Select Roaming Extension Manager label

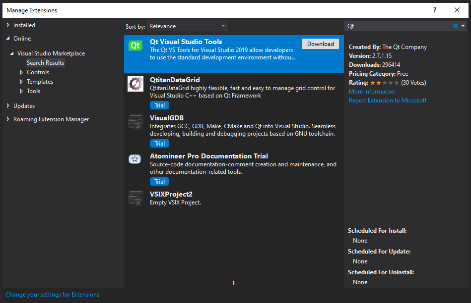(x=51, y=119)
